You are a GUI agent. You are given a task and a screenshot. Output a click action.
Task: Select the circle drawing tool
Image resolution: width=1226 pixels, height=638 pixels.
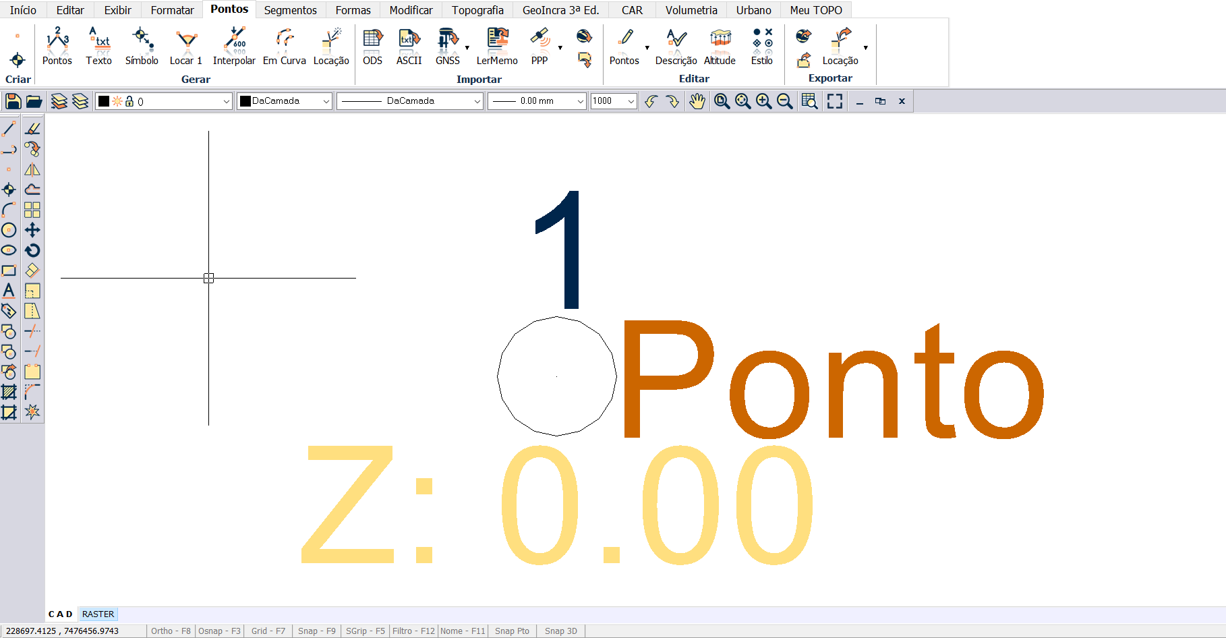click(9, 230)
